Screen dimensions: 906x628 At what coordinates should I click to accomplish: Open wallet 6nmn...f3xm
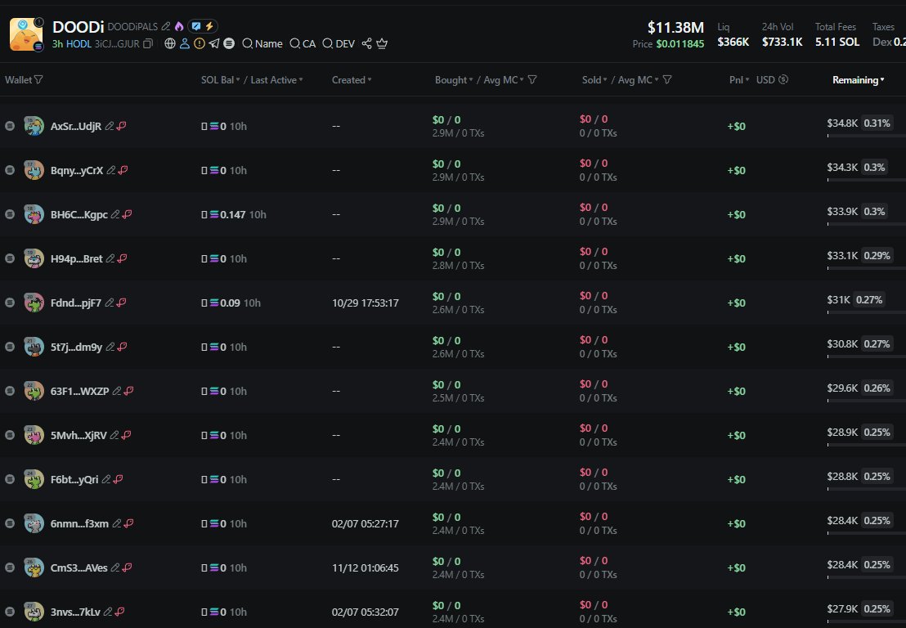tap(79, 523)
